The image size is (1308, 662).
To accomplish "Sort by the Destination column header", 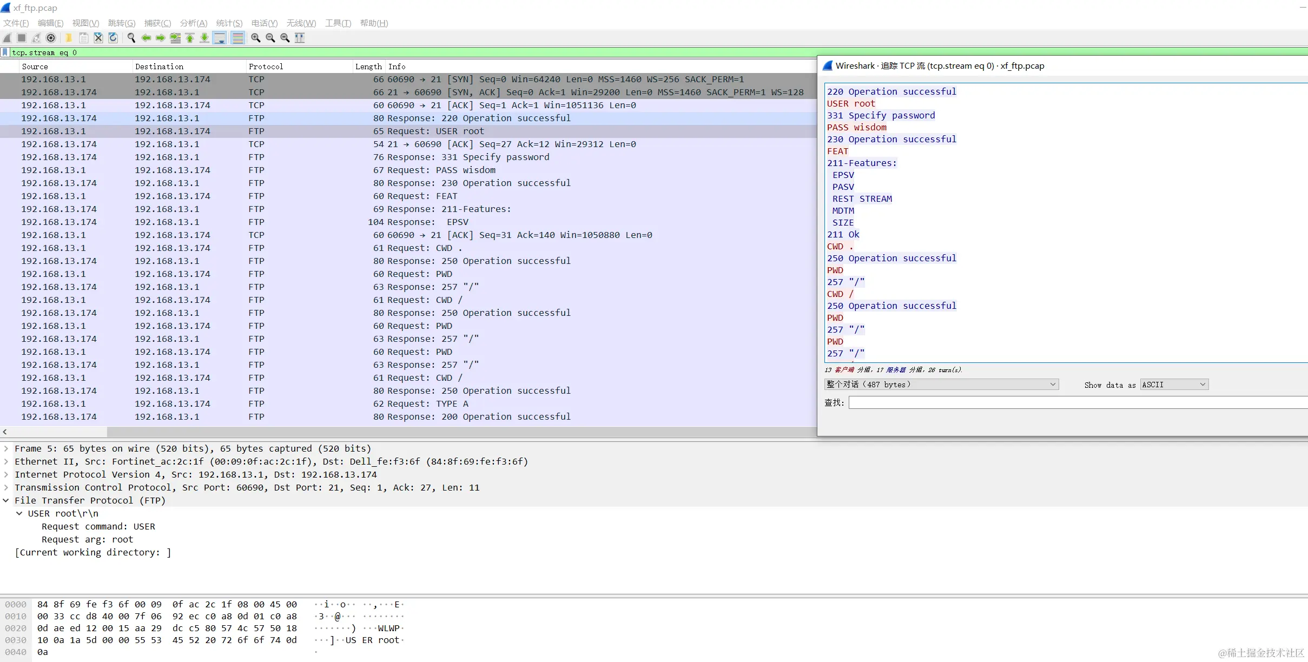I will pyautogui.click(x=189, y=67).
